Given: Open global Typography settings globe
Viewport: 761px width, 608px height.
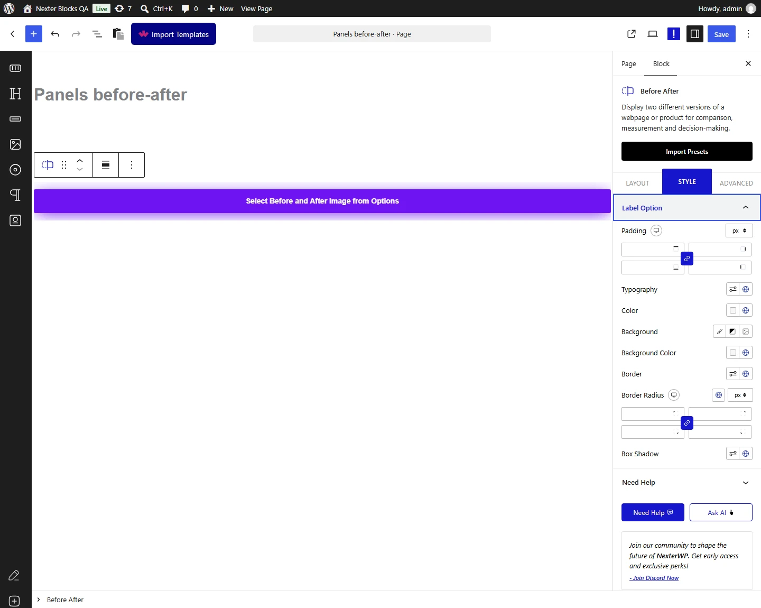Looking at the screenshot, I should 746,289.
